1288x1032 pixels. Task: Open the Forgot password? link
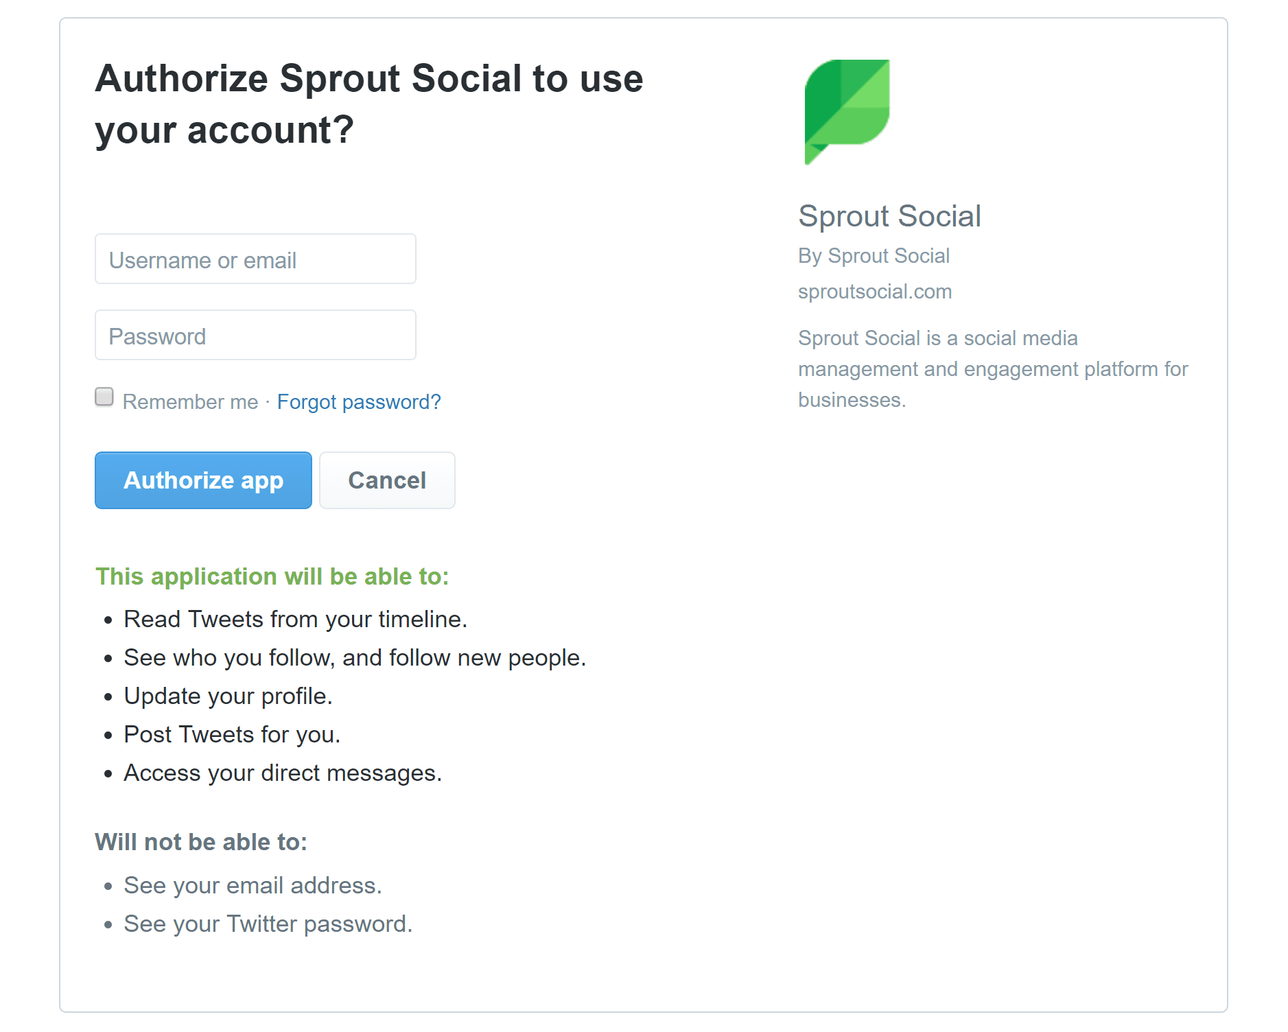pyautogui.click(x=358, y=402)
